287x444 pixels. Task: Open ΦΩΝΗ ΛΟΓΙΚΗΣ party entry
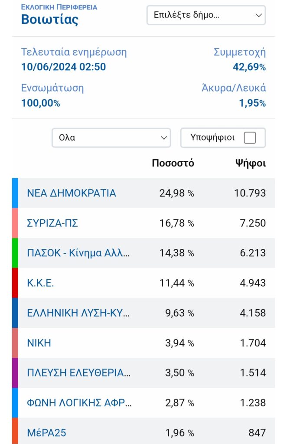click(x=79, y=403)
